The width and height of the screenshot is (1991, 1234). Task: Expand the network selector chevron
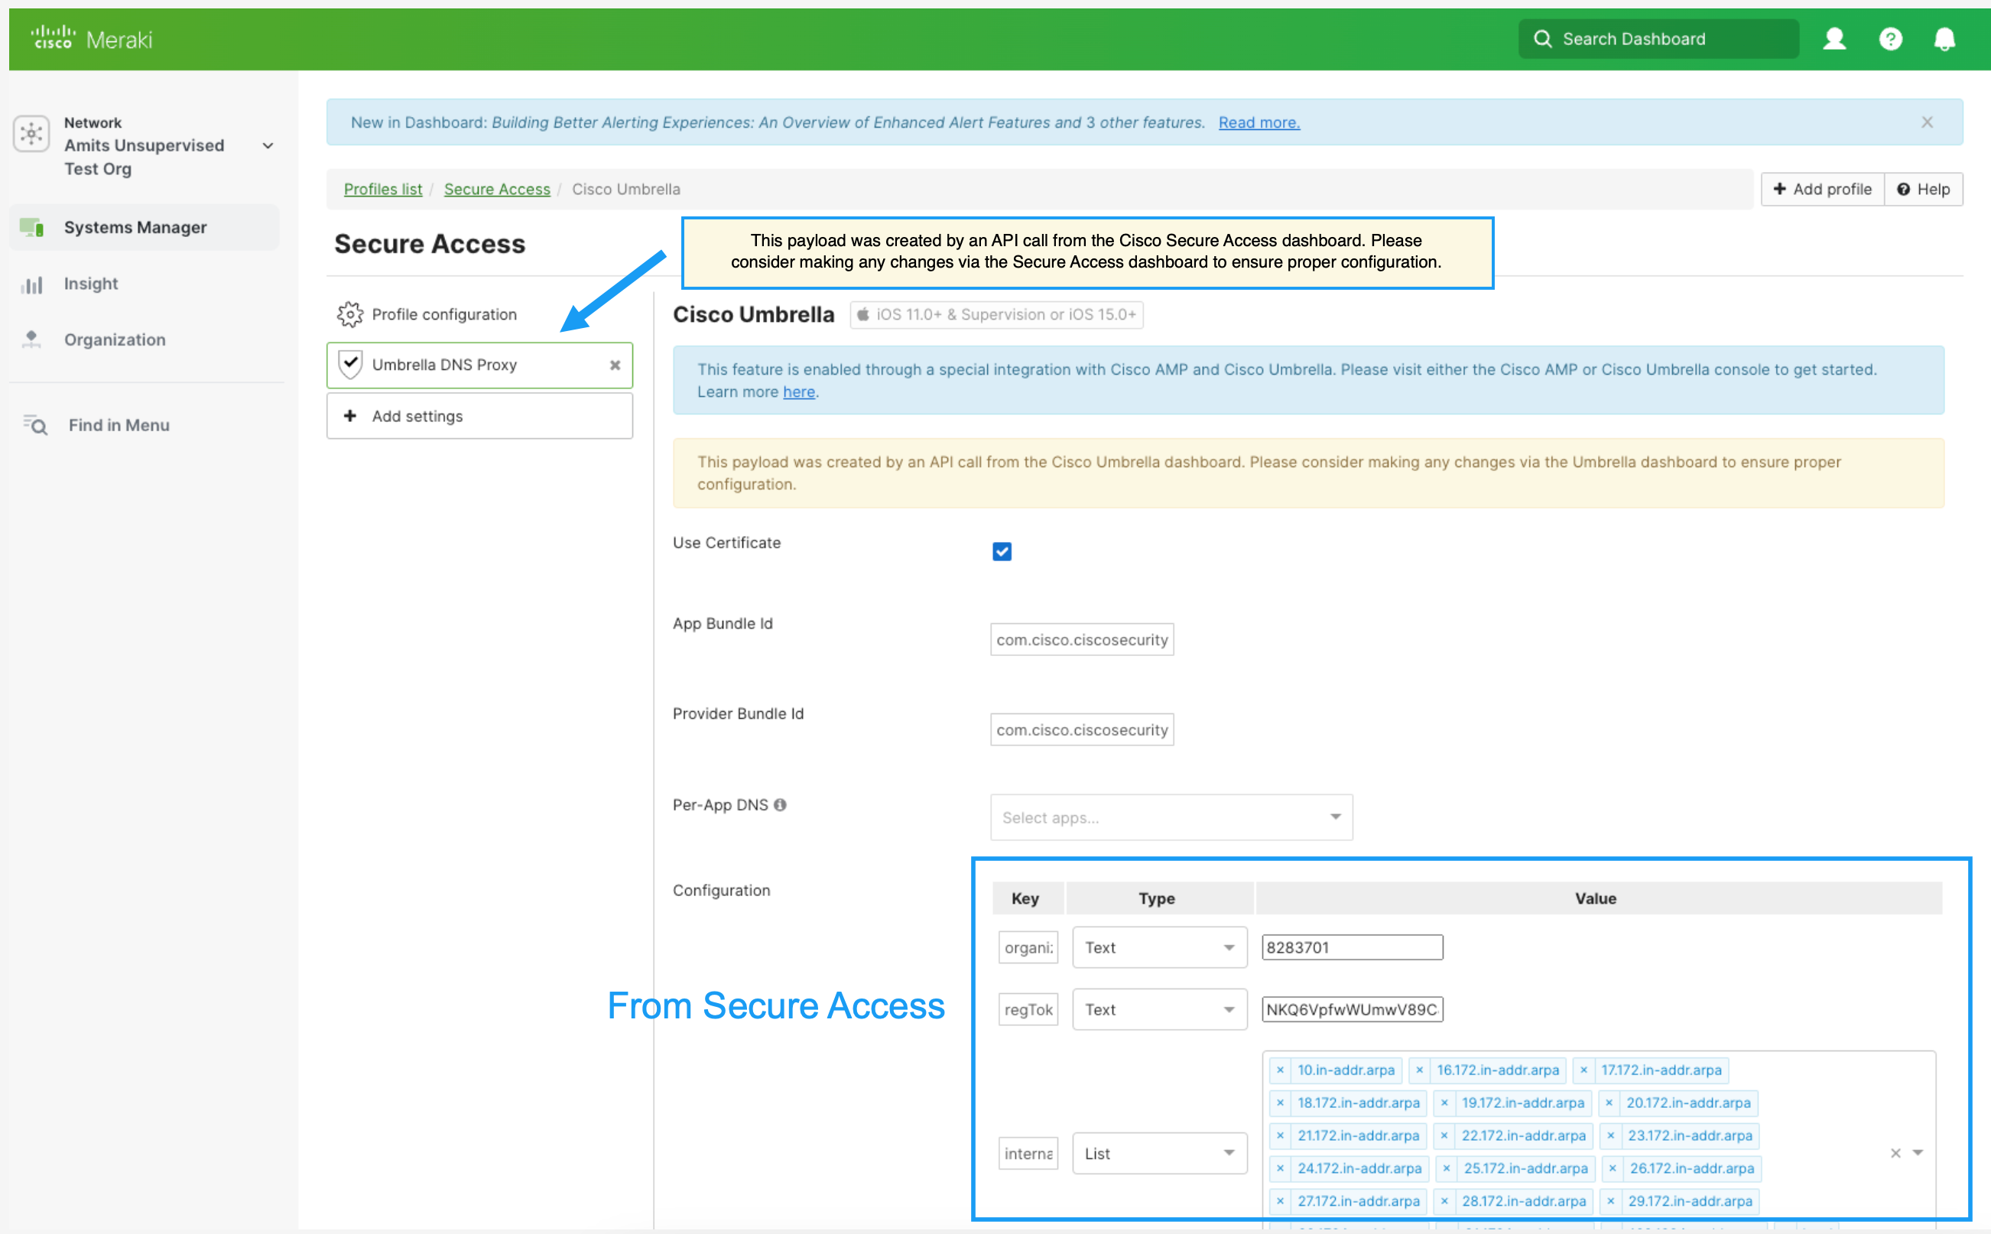point(268,145)
